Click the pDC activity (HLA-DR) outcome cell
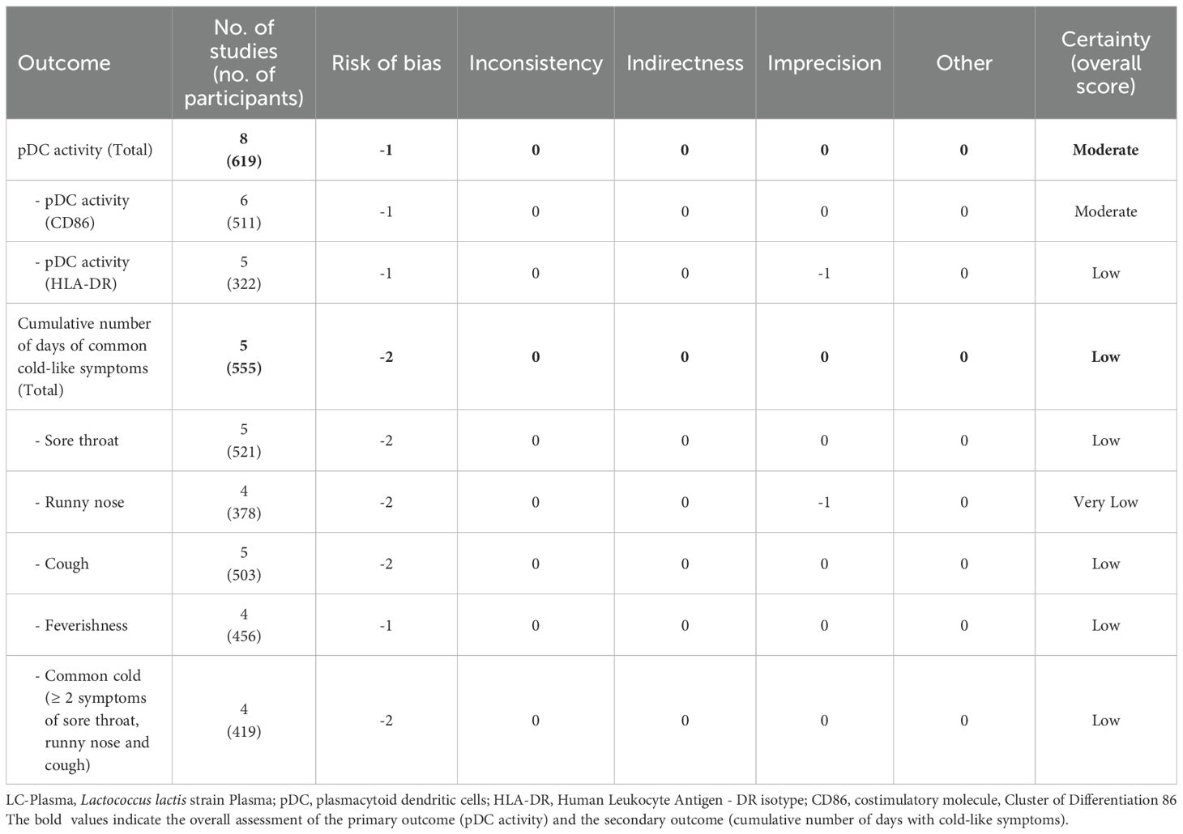 82,273
